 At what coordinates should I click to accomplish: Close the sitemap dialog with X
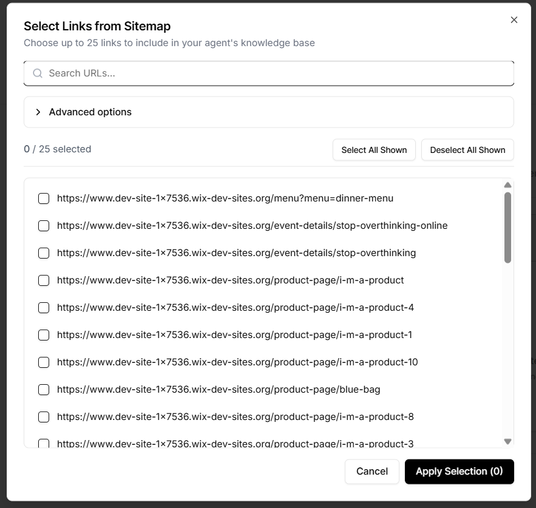tap(514, 20)
